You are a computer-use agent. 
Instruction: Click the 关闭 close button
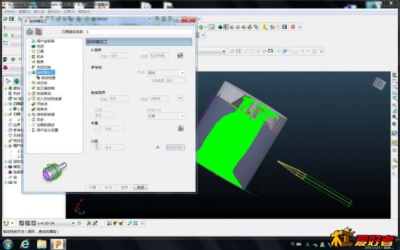click(x=140, y=187)
